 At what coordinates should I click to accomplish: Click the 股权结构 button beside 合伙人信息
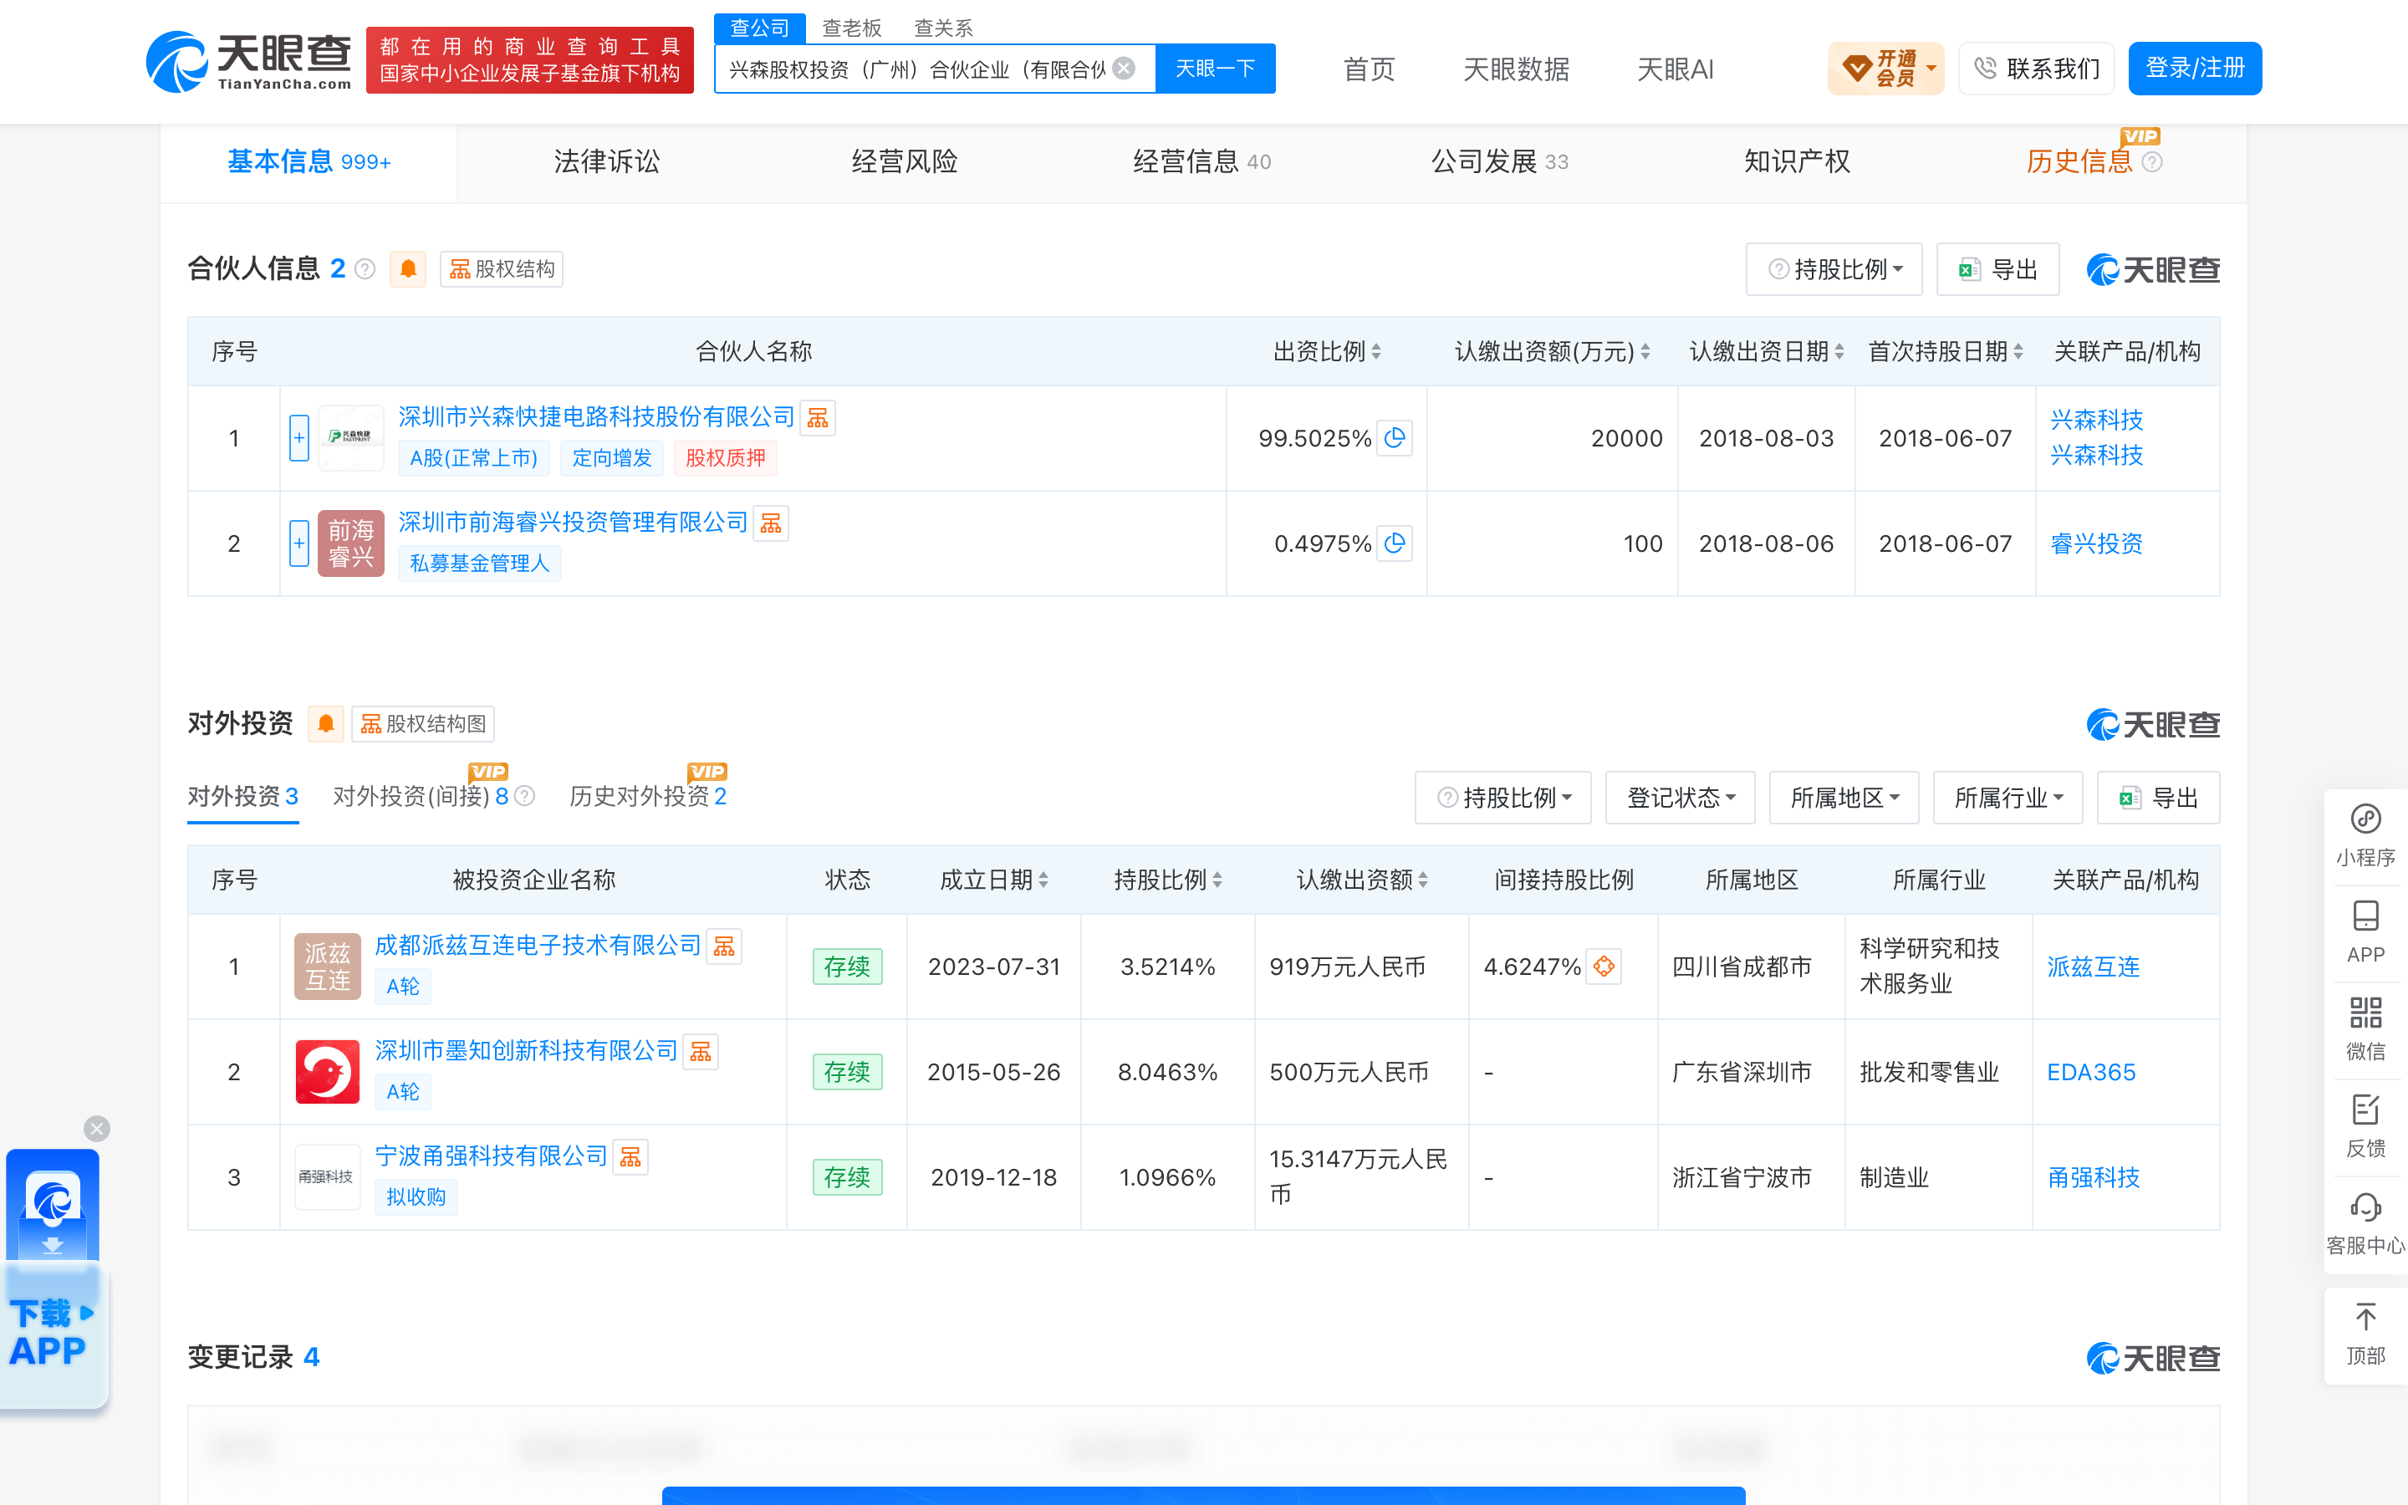coord(502,268)
